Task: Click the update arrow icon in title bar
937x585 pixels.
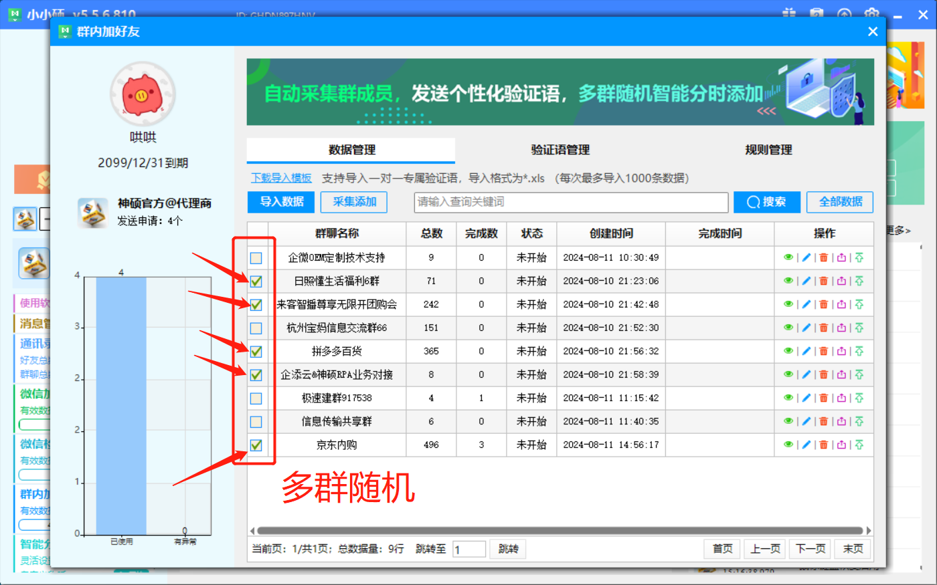Action: (x=844, y=13)
